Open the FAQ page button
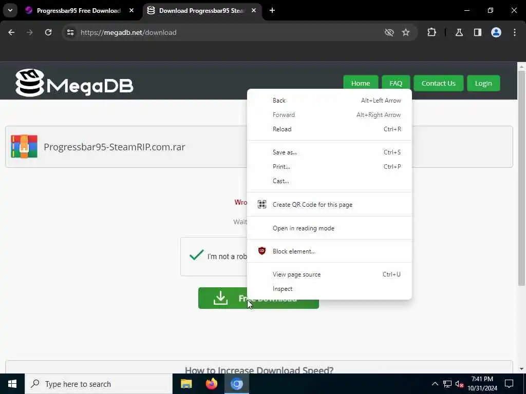This screenshot has width=526, height=394. pos(396,83)
